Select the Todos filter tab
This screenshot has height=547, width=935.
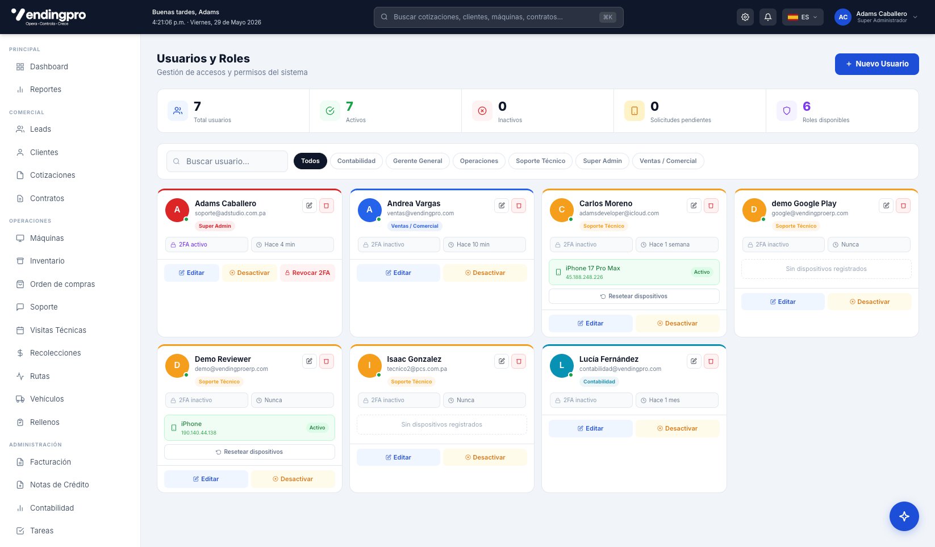click(x=310, y=161)
